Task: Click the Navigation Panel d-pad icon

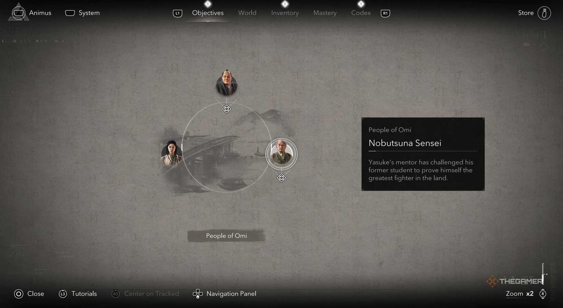Action: (x=197, y=294)
